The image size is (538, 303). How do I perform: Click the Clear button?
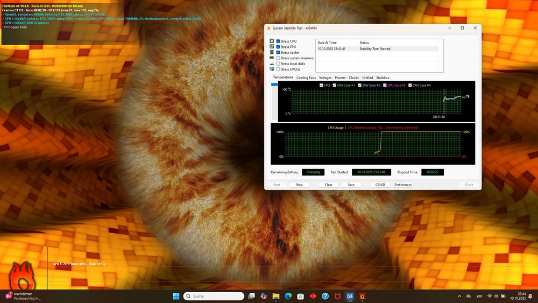[x=328, y=185]
